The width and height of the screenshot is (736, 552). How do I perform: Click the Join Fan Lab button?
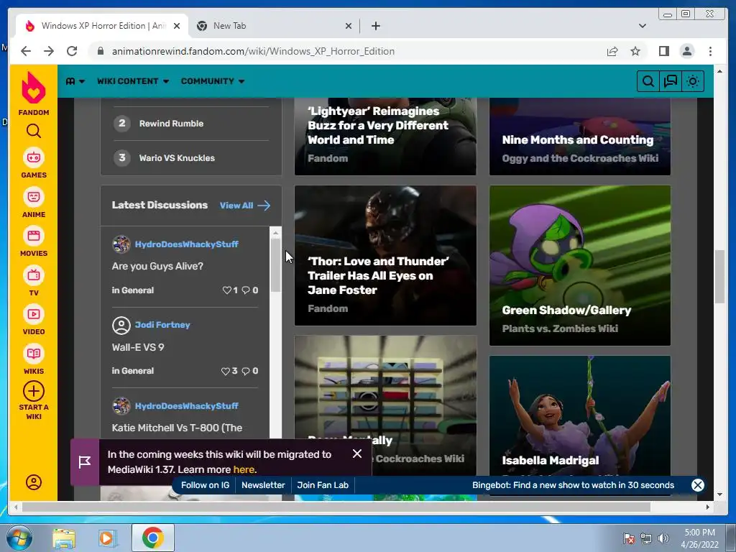pos(323,485)
